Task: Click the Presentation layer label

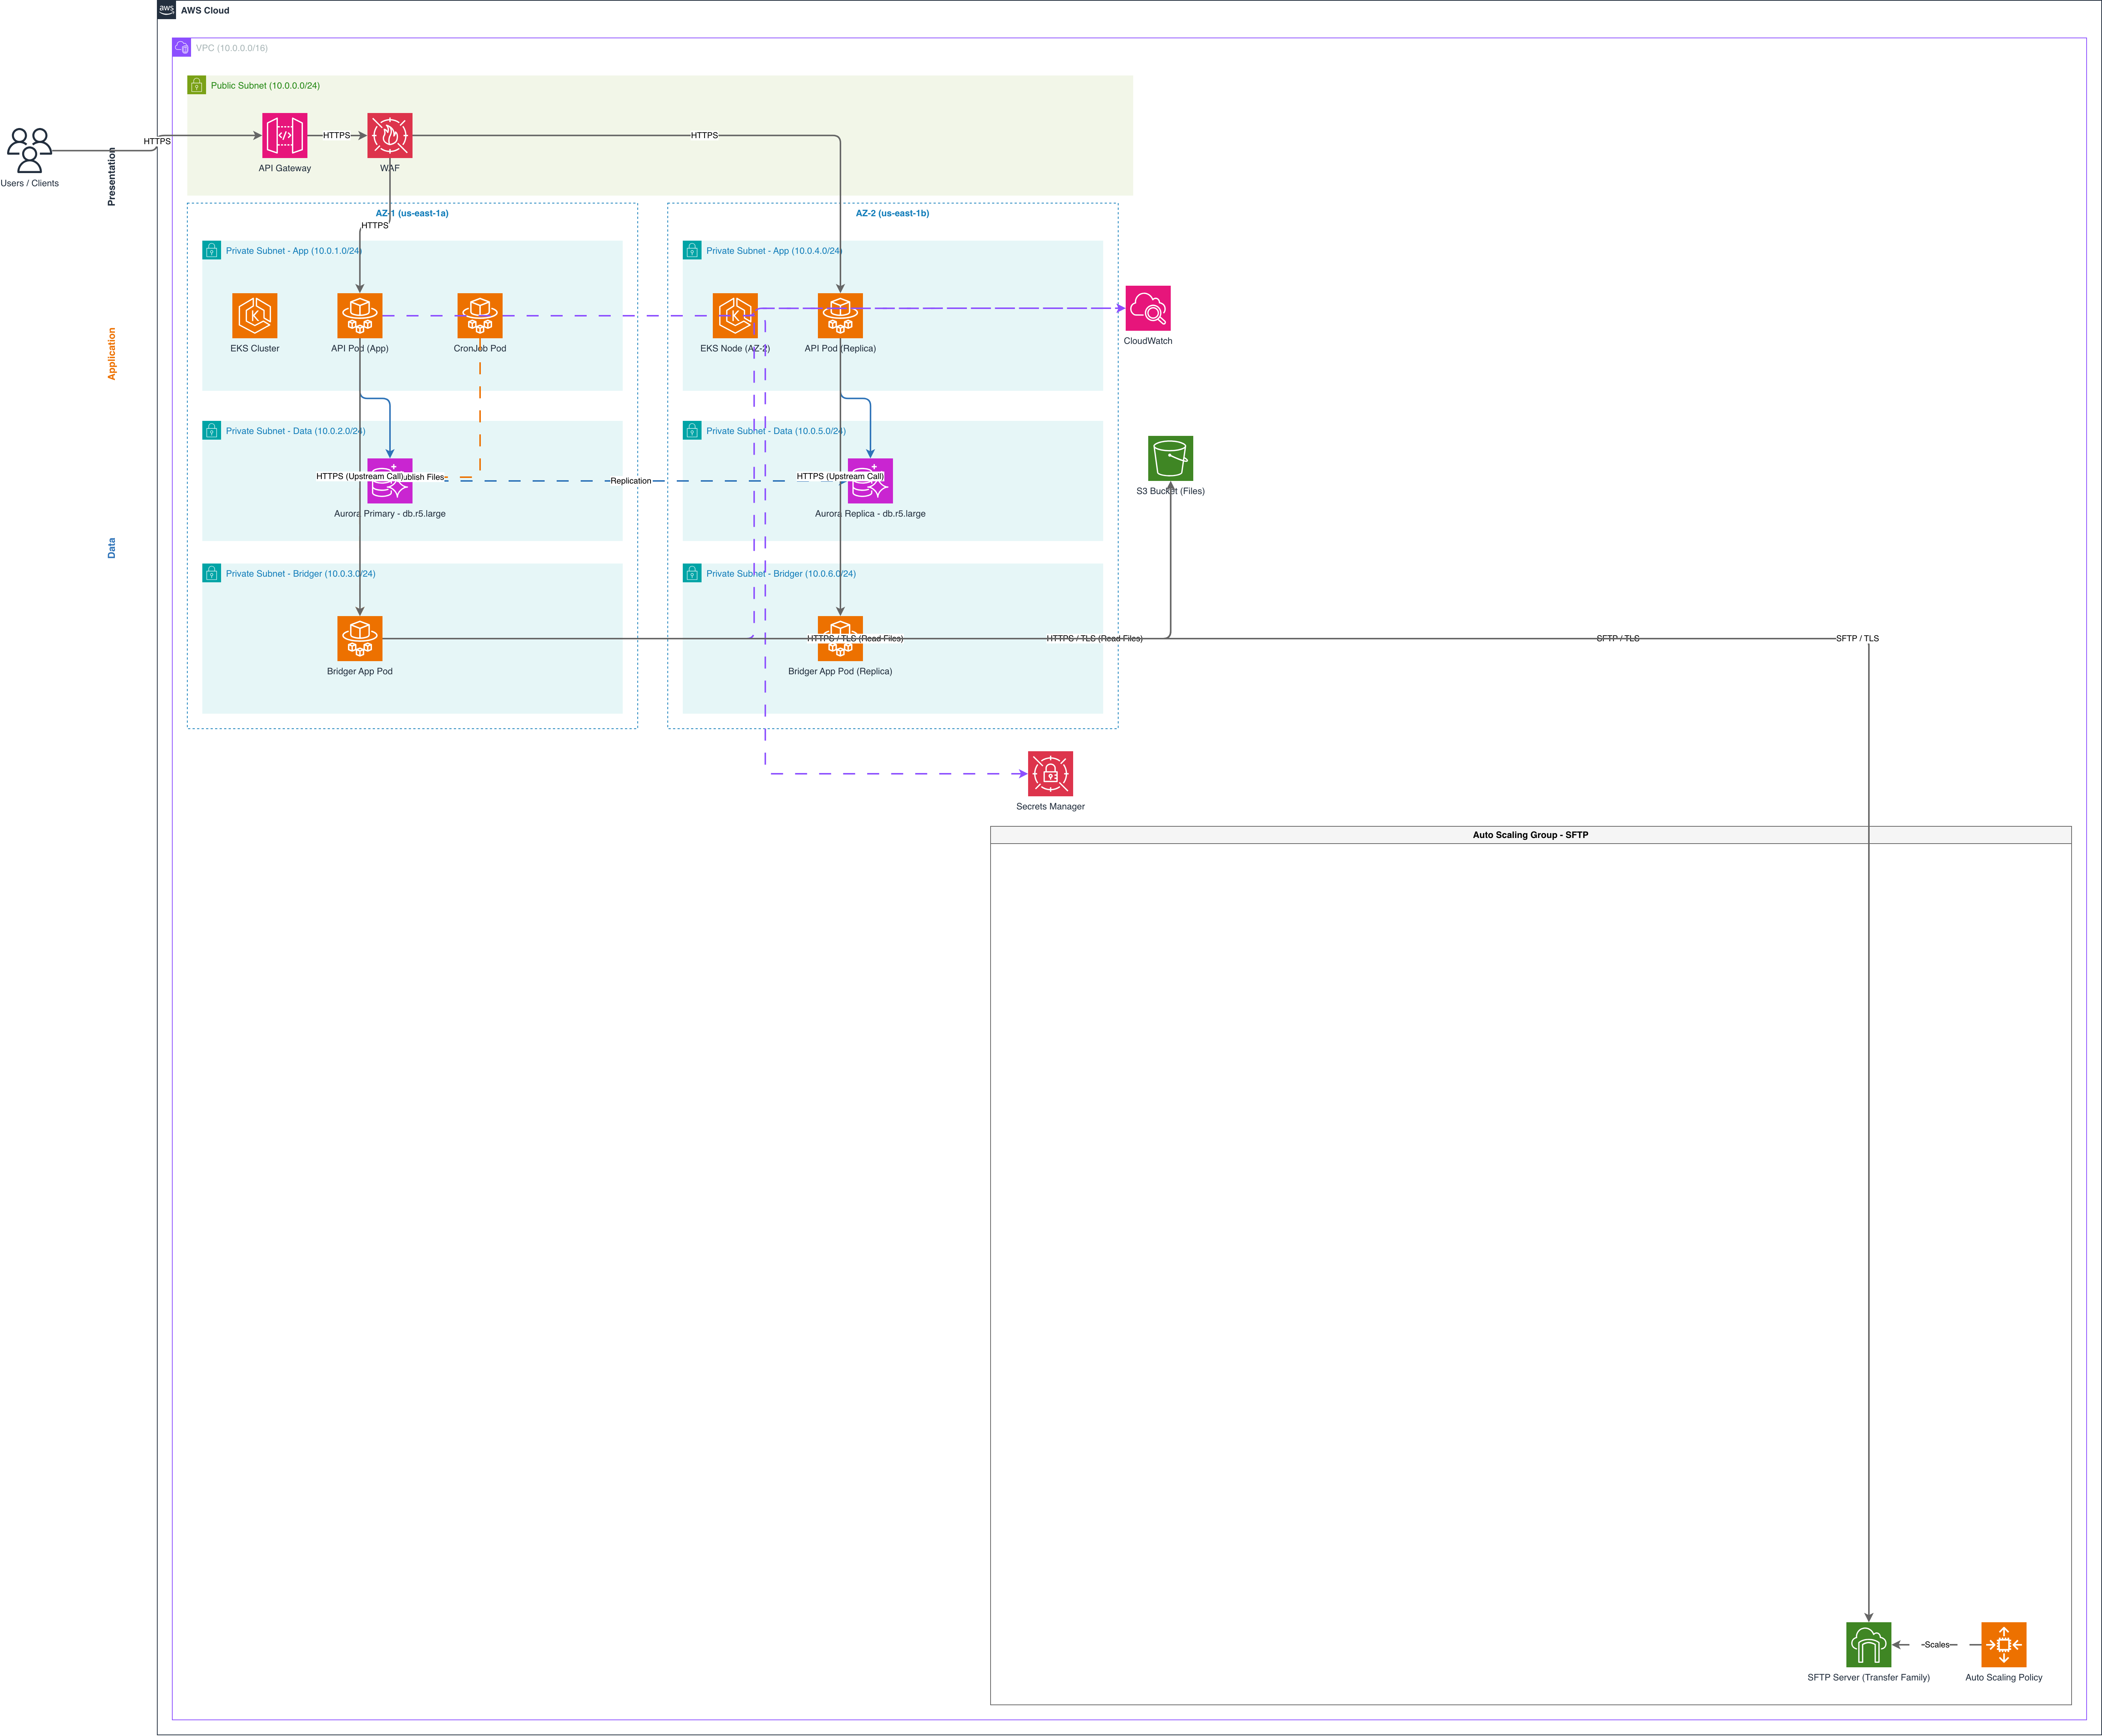Action: [x=111, y=177]
